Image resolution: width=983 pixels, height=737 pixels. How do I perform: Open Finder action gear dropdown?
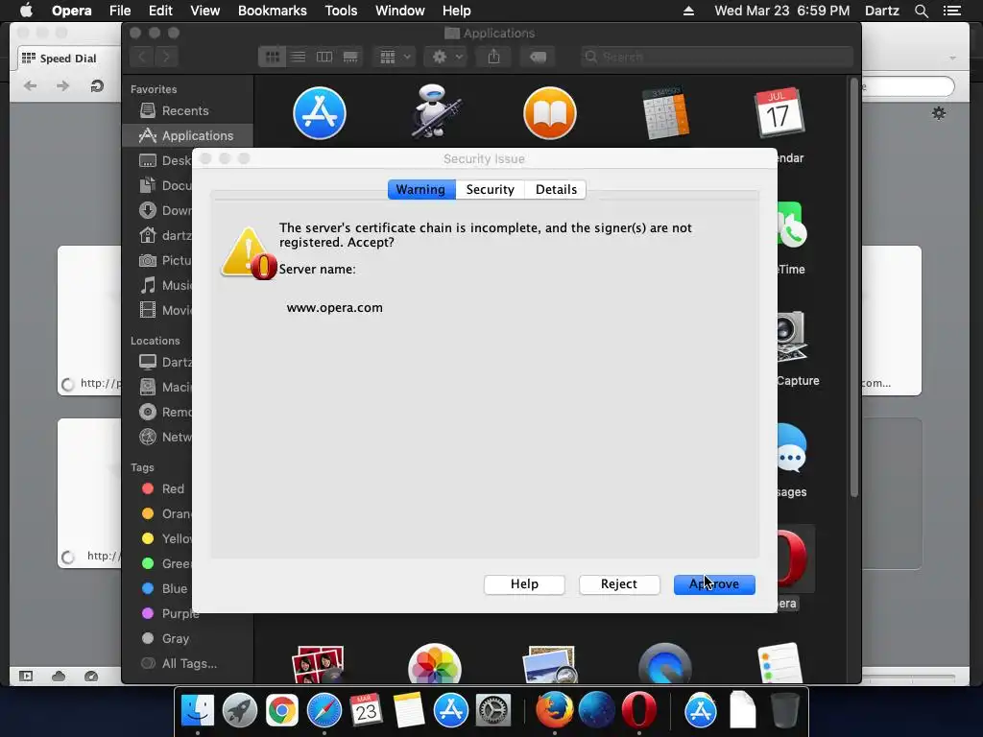pos(446,57)
